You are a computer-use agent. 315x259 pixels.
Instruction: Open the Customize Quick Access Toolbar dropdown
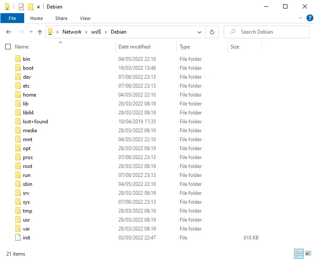point(38,7)
